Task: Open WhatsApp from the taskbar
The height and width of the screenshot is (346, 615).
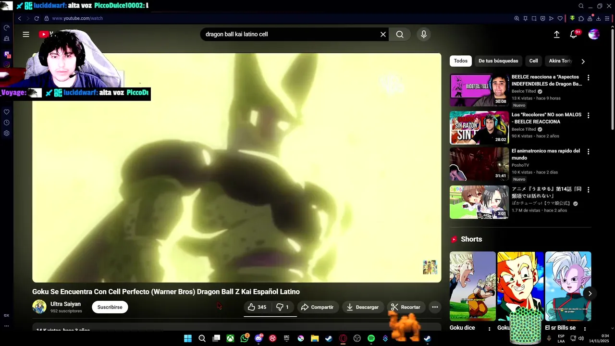Action: [245, 338]
